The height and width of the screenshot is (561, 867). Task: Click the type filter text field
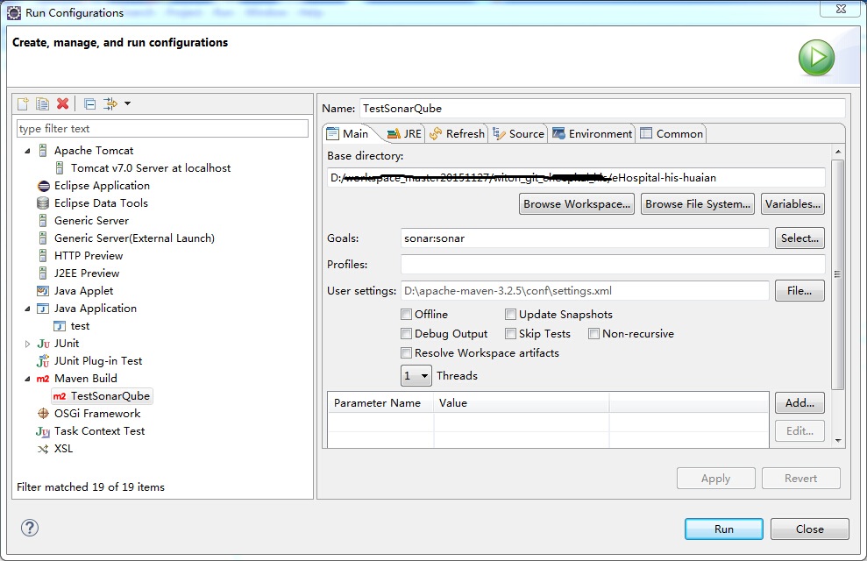pyautogui.click(x=162, y=129)
